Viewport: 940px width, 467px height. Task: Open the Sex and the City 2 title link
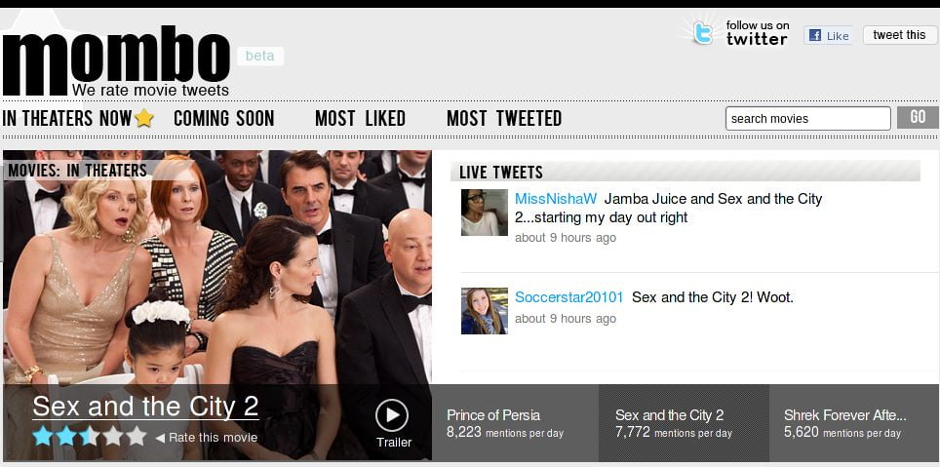(x=145, y=407)
